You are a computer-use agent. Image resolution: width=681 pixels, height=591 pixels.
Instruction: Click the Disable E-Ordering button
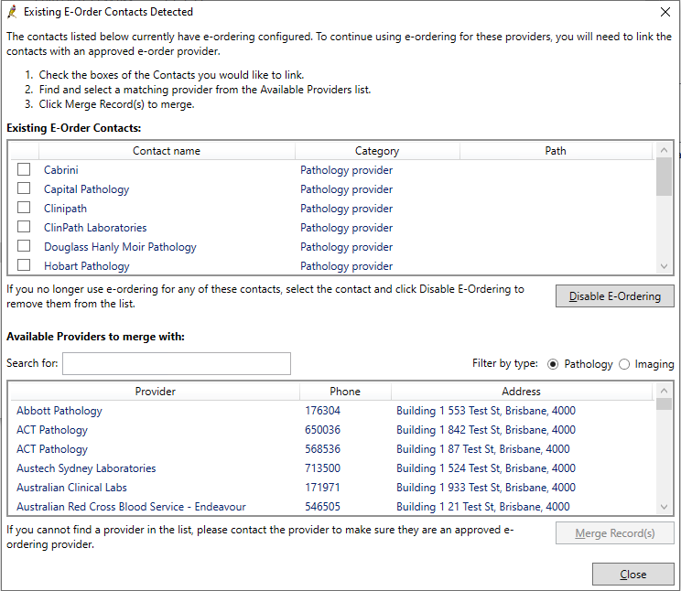[x=614, y=296]
